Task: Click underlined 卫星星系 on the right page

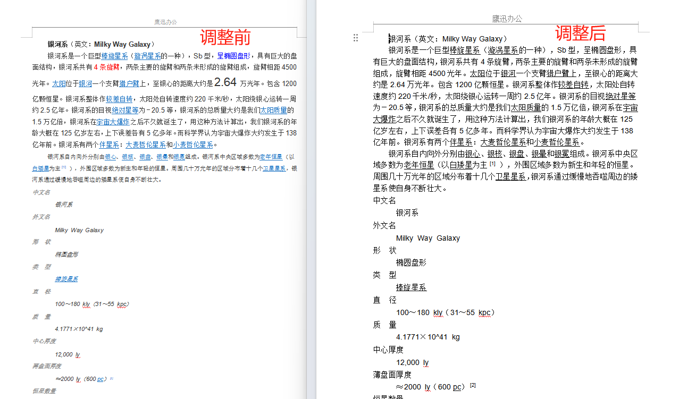Action: tap(510, 176)
